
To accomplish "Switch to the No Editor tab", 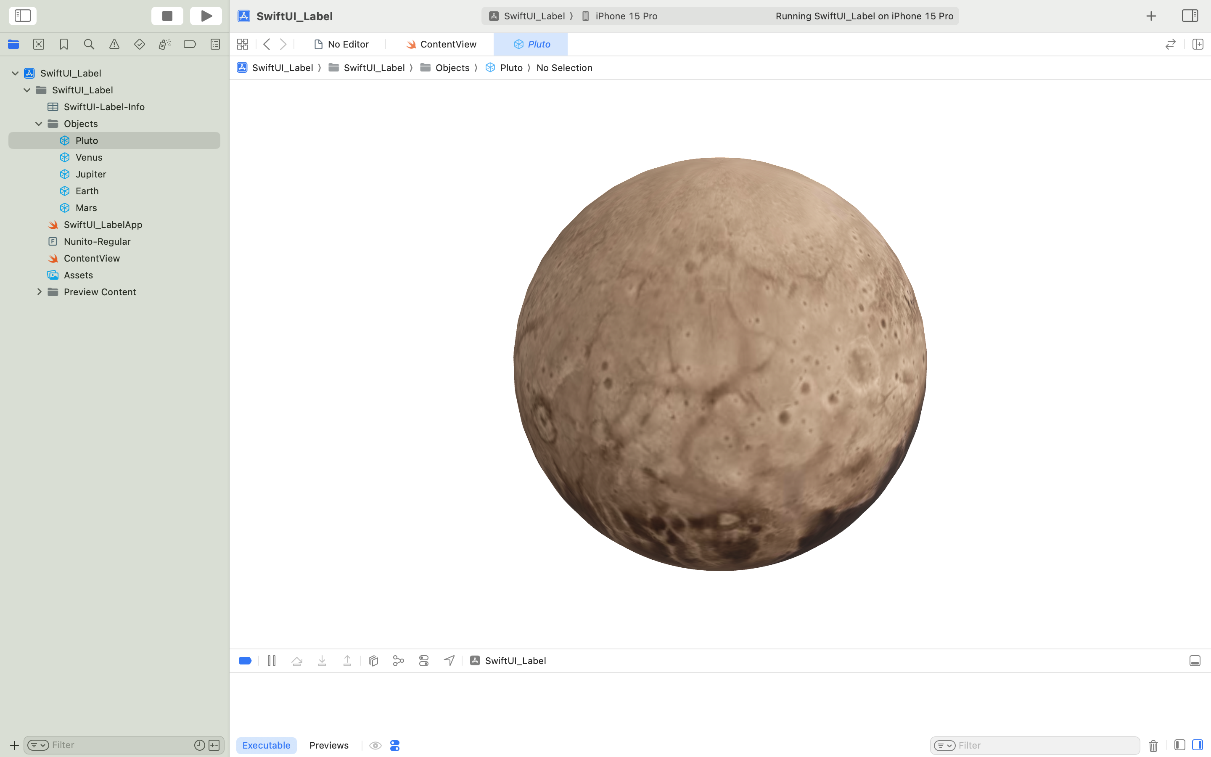I will (x=341, y=45).
